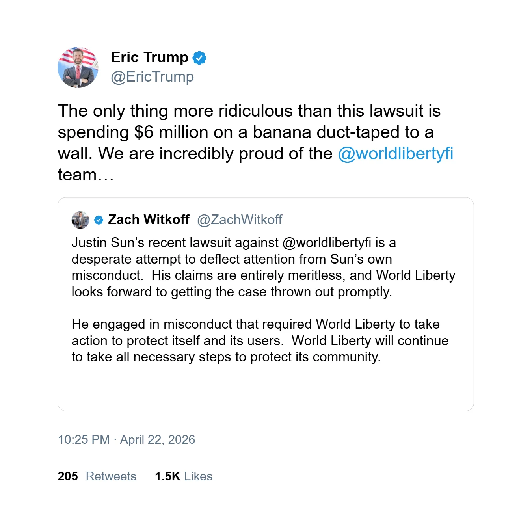
Task: Open the Zach Witkoff display name
Action: pos(149,220)
